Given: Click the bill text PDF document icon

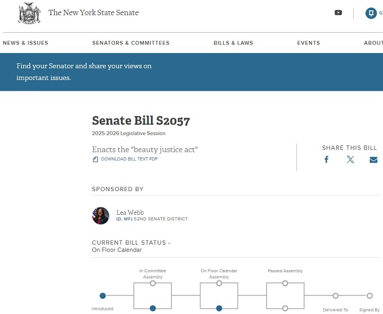Looking at the screenshot, I should pyautogui.click(x=95, y=160).
